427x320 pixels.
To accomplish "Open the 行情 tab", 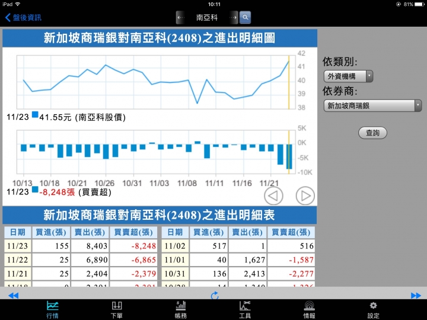I will tap(52, 310).
